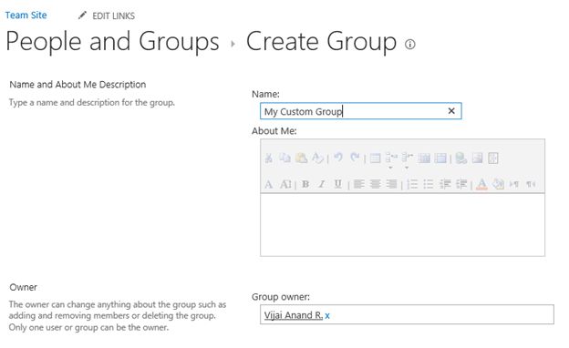569x348 pixels.
Task: Open the Font Color picker
Action: (x=481, y=185)
